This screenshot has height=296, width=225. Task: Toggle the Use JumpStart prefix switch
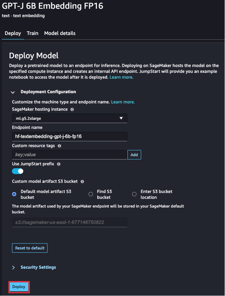pos(18,171)
